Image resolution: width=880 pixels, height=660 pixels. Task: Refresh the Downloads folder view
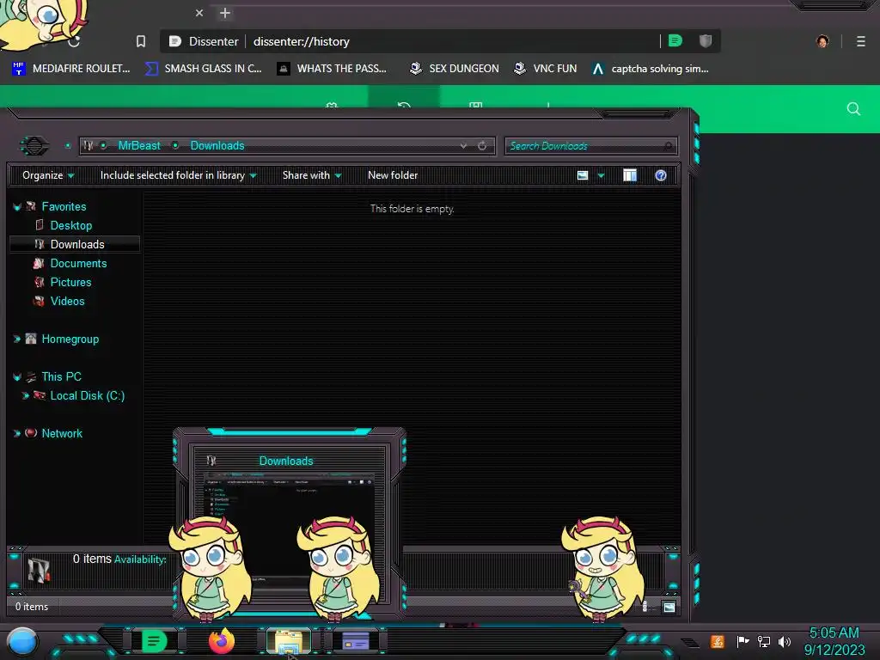click(x=482, y=146)
